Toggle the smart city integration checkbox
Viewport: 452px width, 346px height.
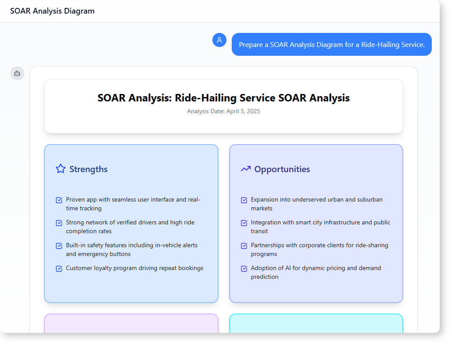pos(244,223)
